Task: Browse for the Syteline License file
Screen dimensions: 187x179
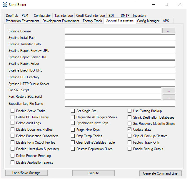Action: [168, 31]
